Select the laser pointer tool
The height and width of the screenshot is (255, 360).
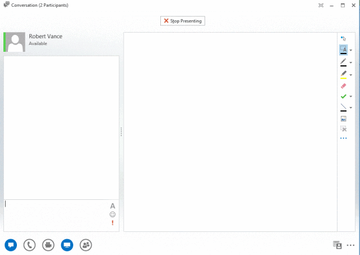pos(343,38)
